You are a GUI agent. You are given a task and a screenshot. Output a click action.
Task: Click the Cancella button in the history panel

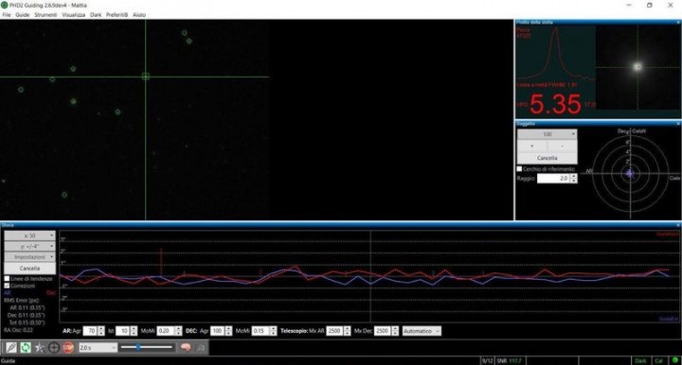click(29, 269)
